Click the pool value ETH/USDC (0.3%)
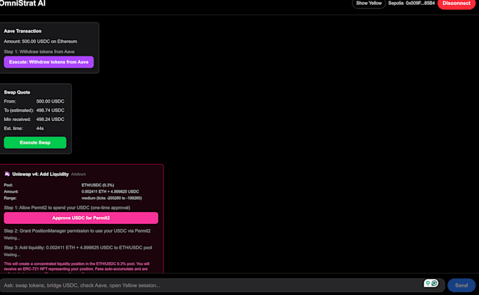Image resolution: width=479 pixels, height=295 pixels. (x=98, y=185)
